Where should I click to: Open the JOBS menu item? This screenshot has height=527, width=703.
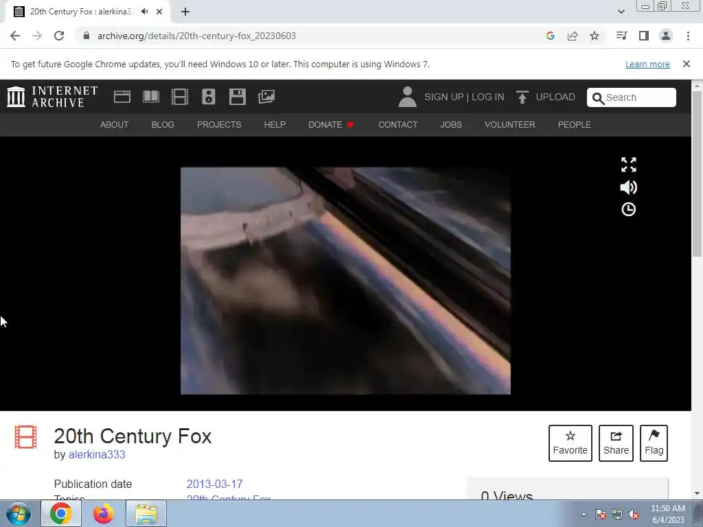451,125
